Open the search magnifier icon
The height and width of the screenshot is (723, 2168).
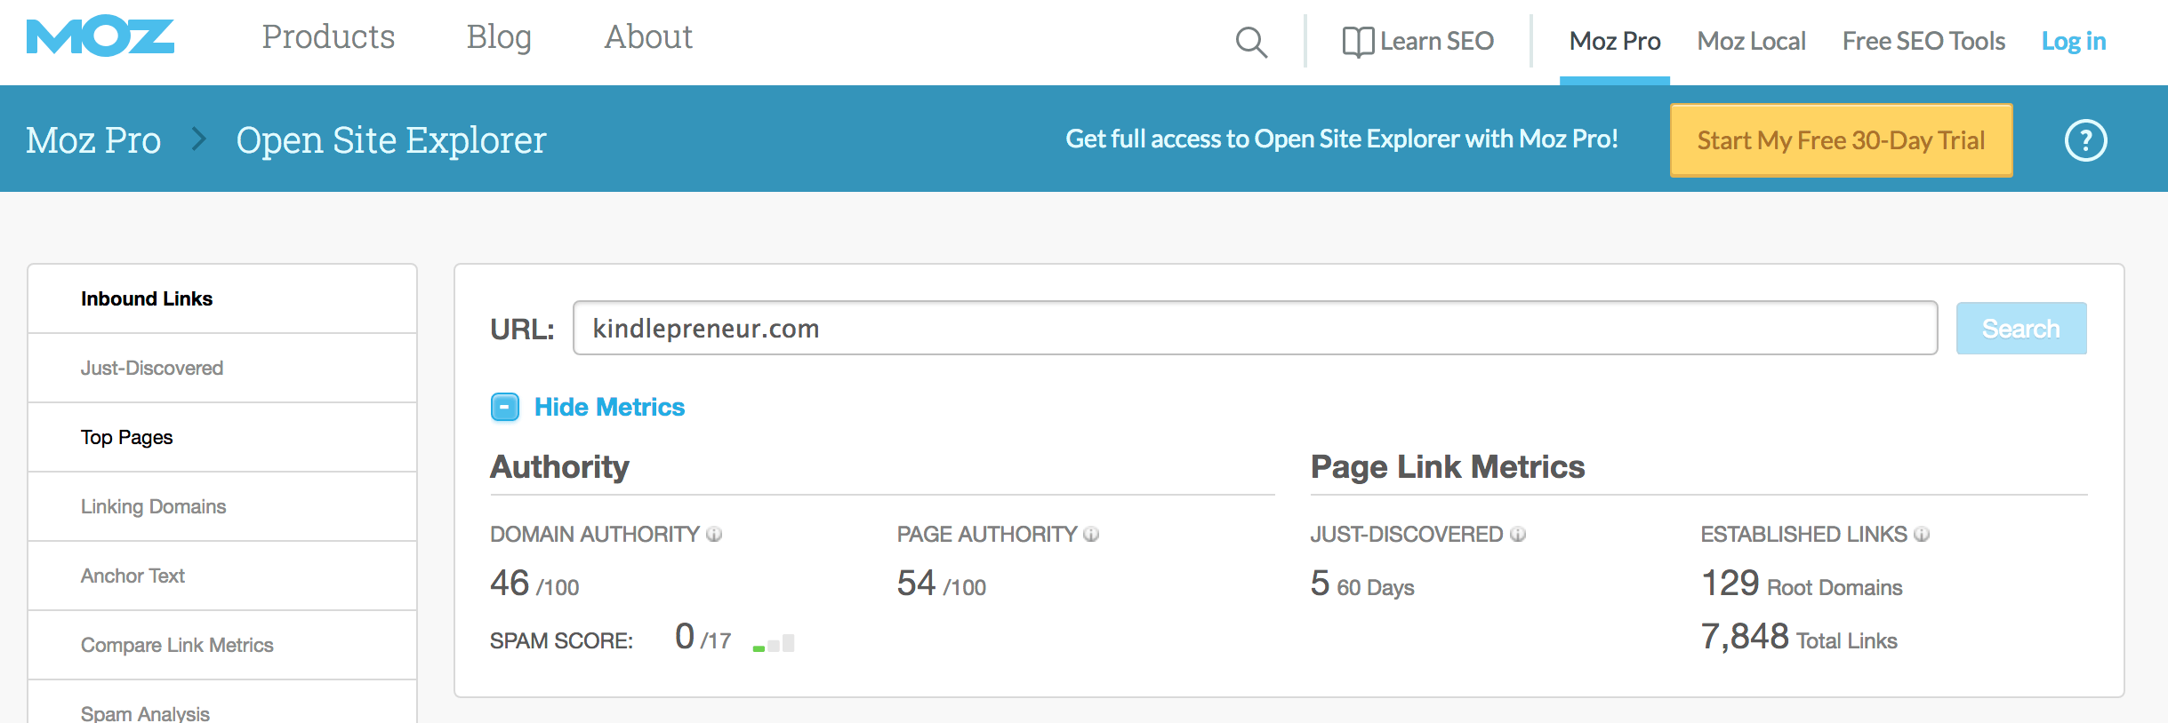[1251, 42]
